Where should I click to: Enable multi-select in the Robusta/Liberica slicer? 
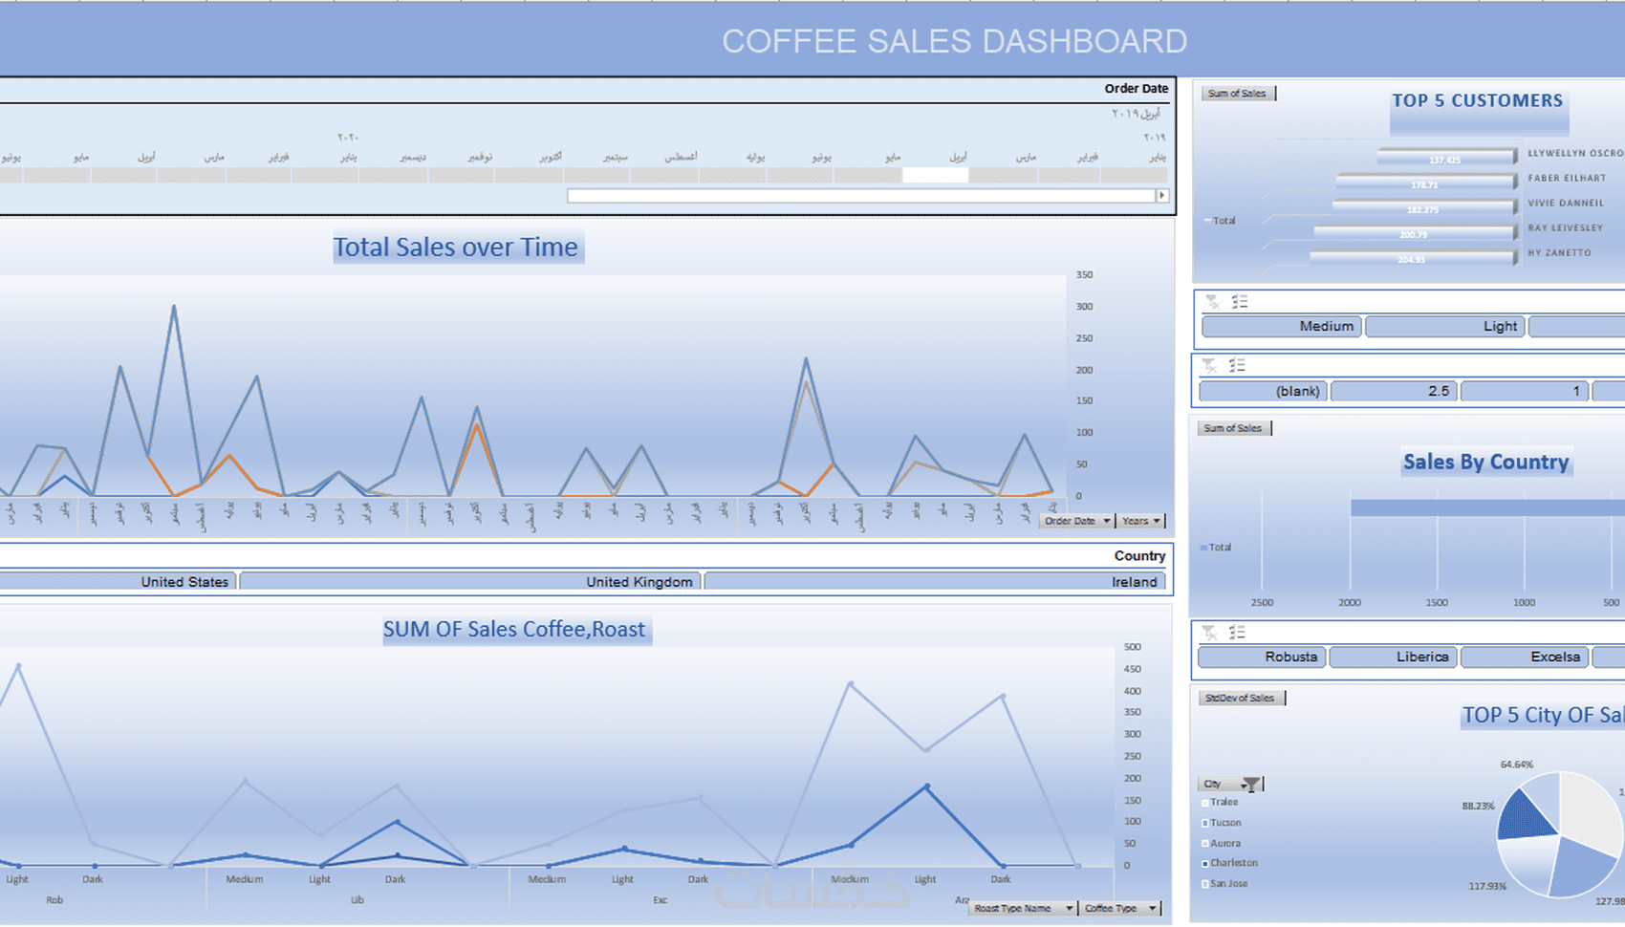1237,633
